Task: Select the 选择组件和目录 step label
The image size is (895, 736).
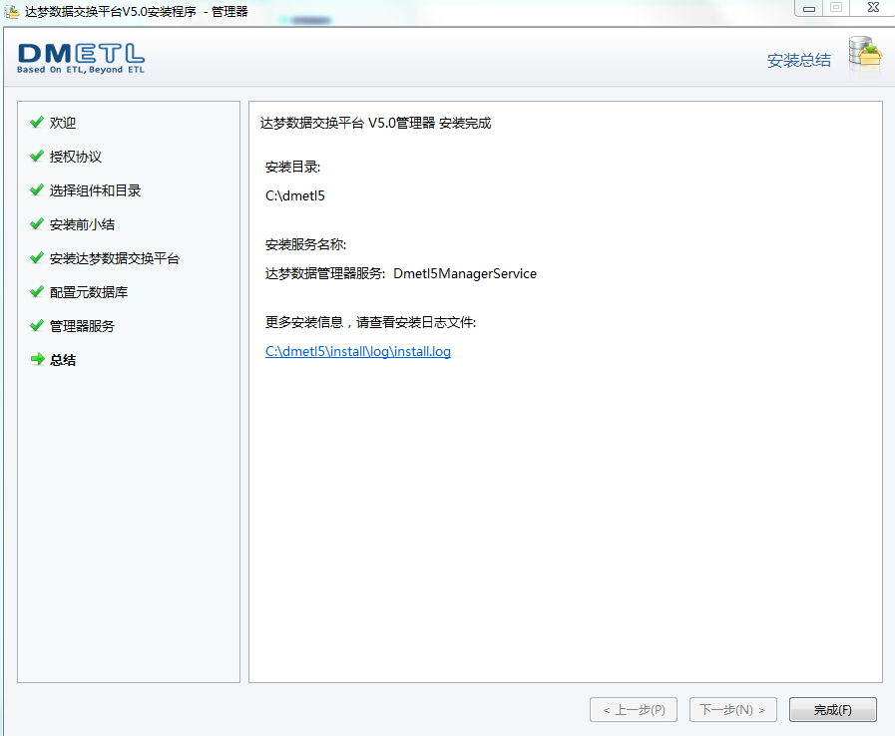Action: (x=96, y=190)
